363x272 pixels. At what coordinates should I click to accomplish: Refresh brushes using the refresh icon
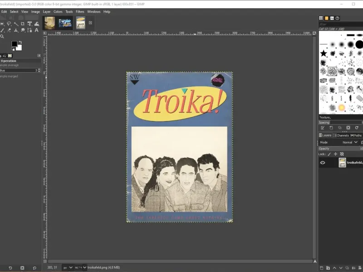click(357, 128)
